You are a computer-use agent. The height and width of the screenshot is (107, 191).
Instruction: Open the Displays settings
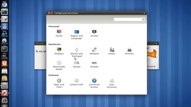[59, 51]
